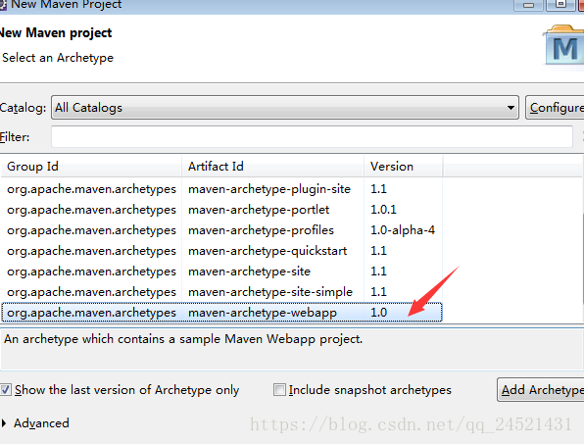Screen dimensions: 584x444
Task: Click the window icon in the title bar
Action: coord(3,5)
